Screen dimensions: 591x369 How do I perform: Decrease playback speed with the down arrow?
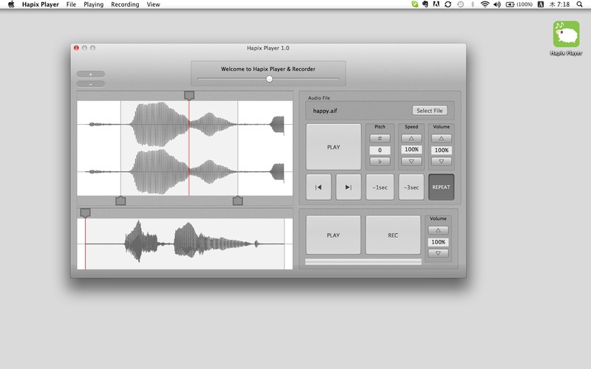[411, 161]
